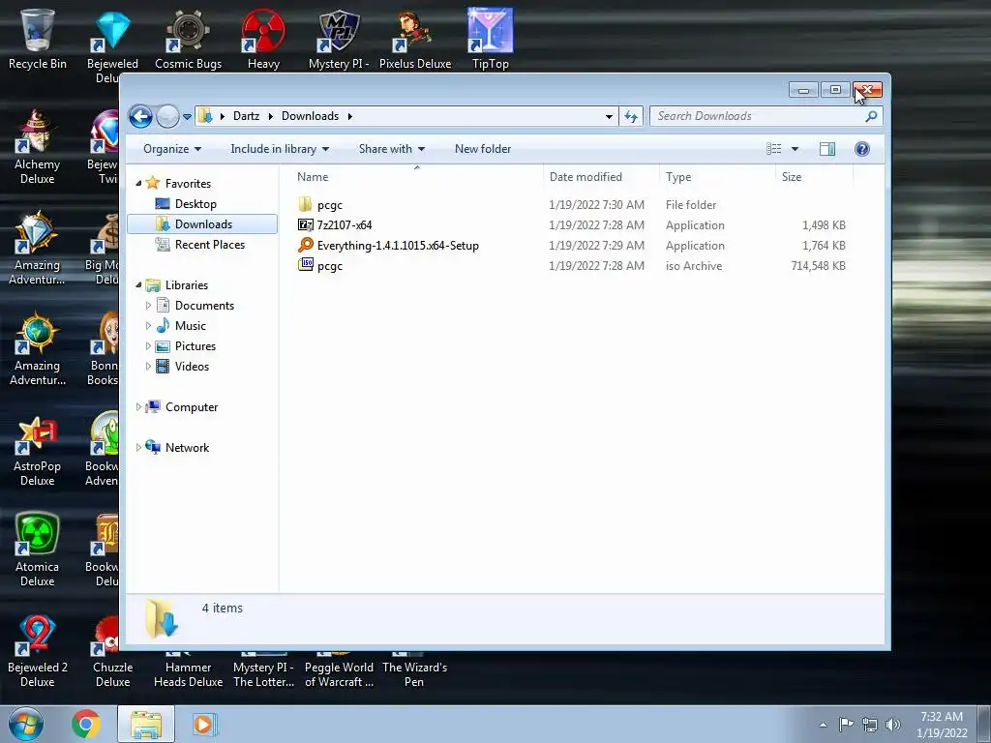Select Pictures library in the tree
991x743 pixels.
click(x=195, y=346)
